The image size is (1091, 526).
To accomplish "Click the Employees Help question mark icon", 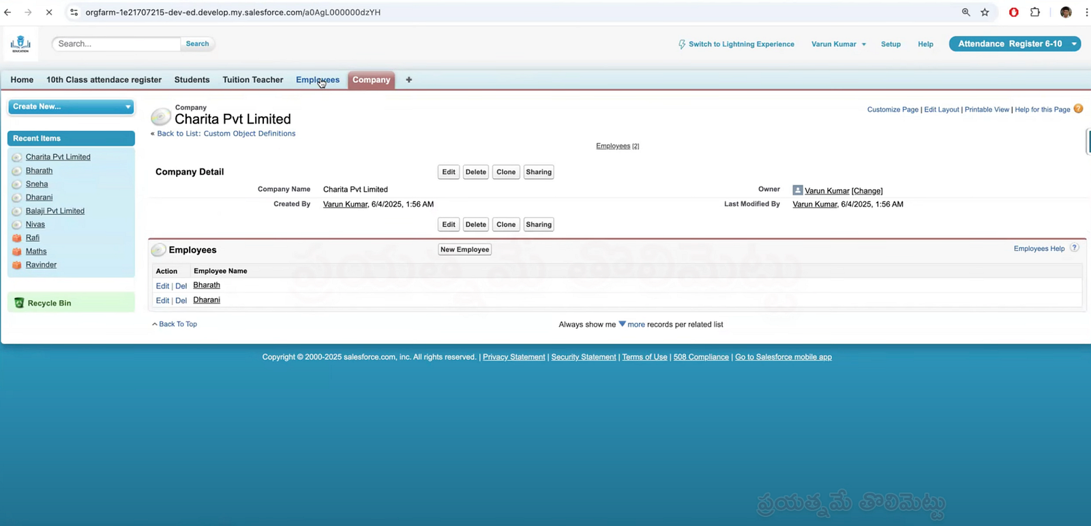I will [1074, 248].
